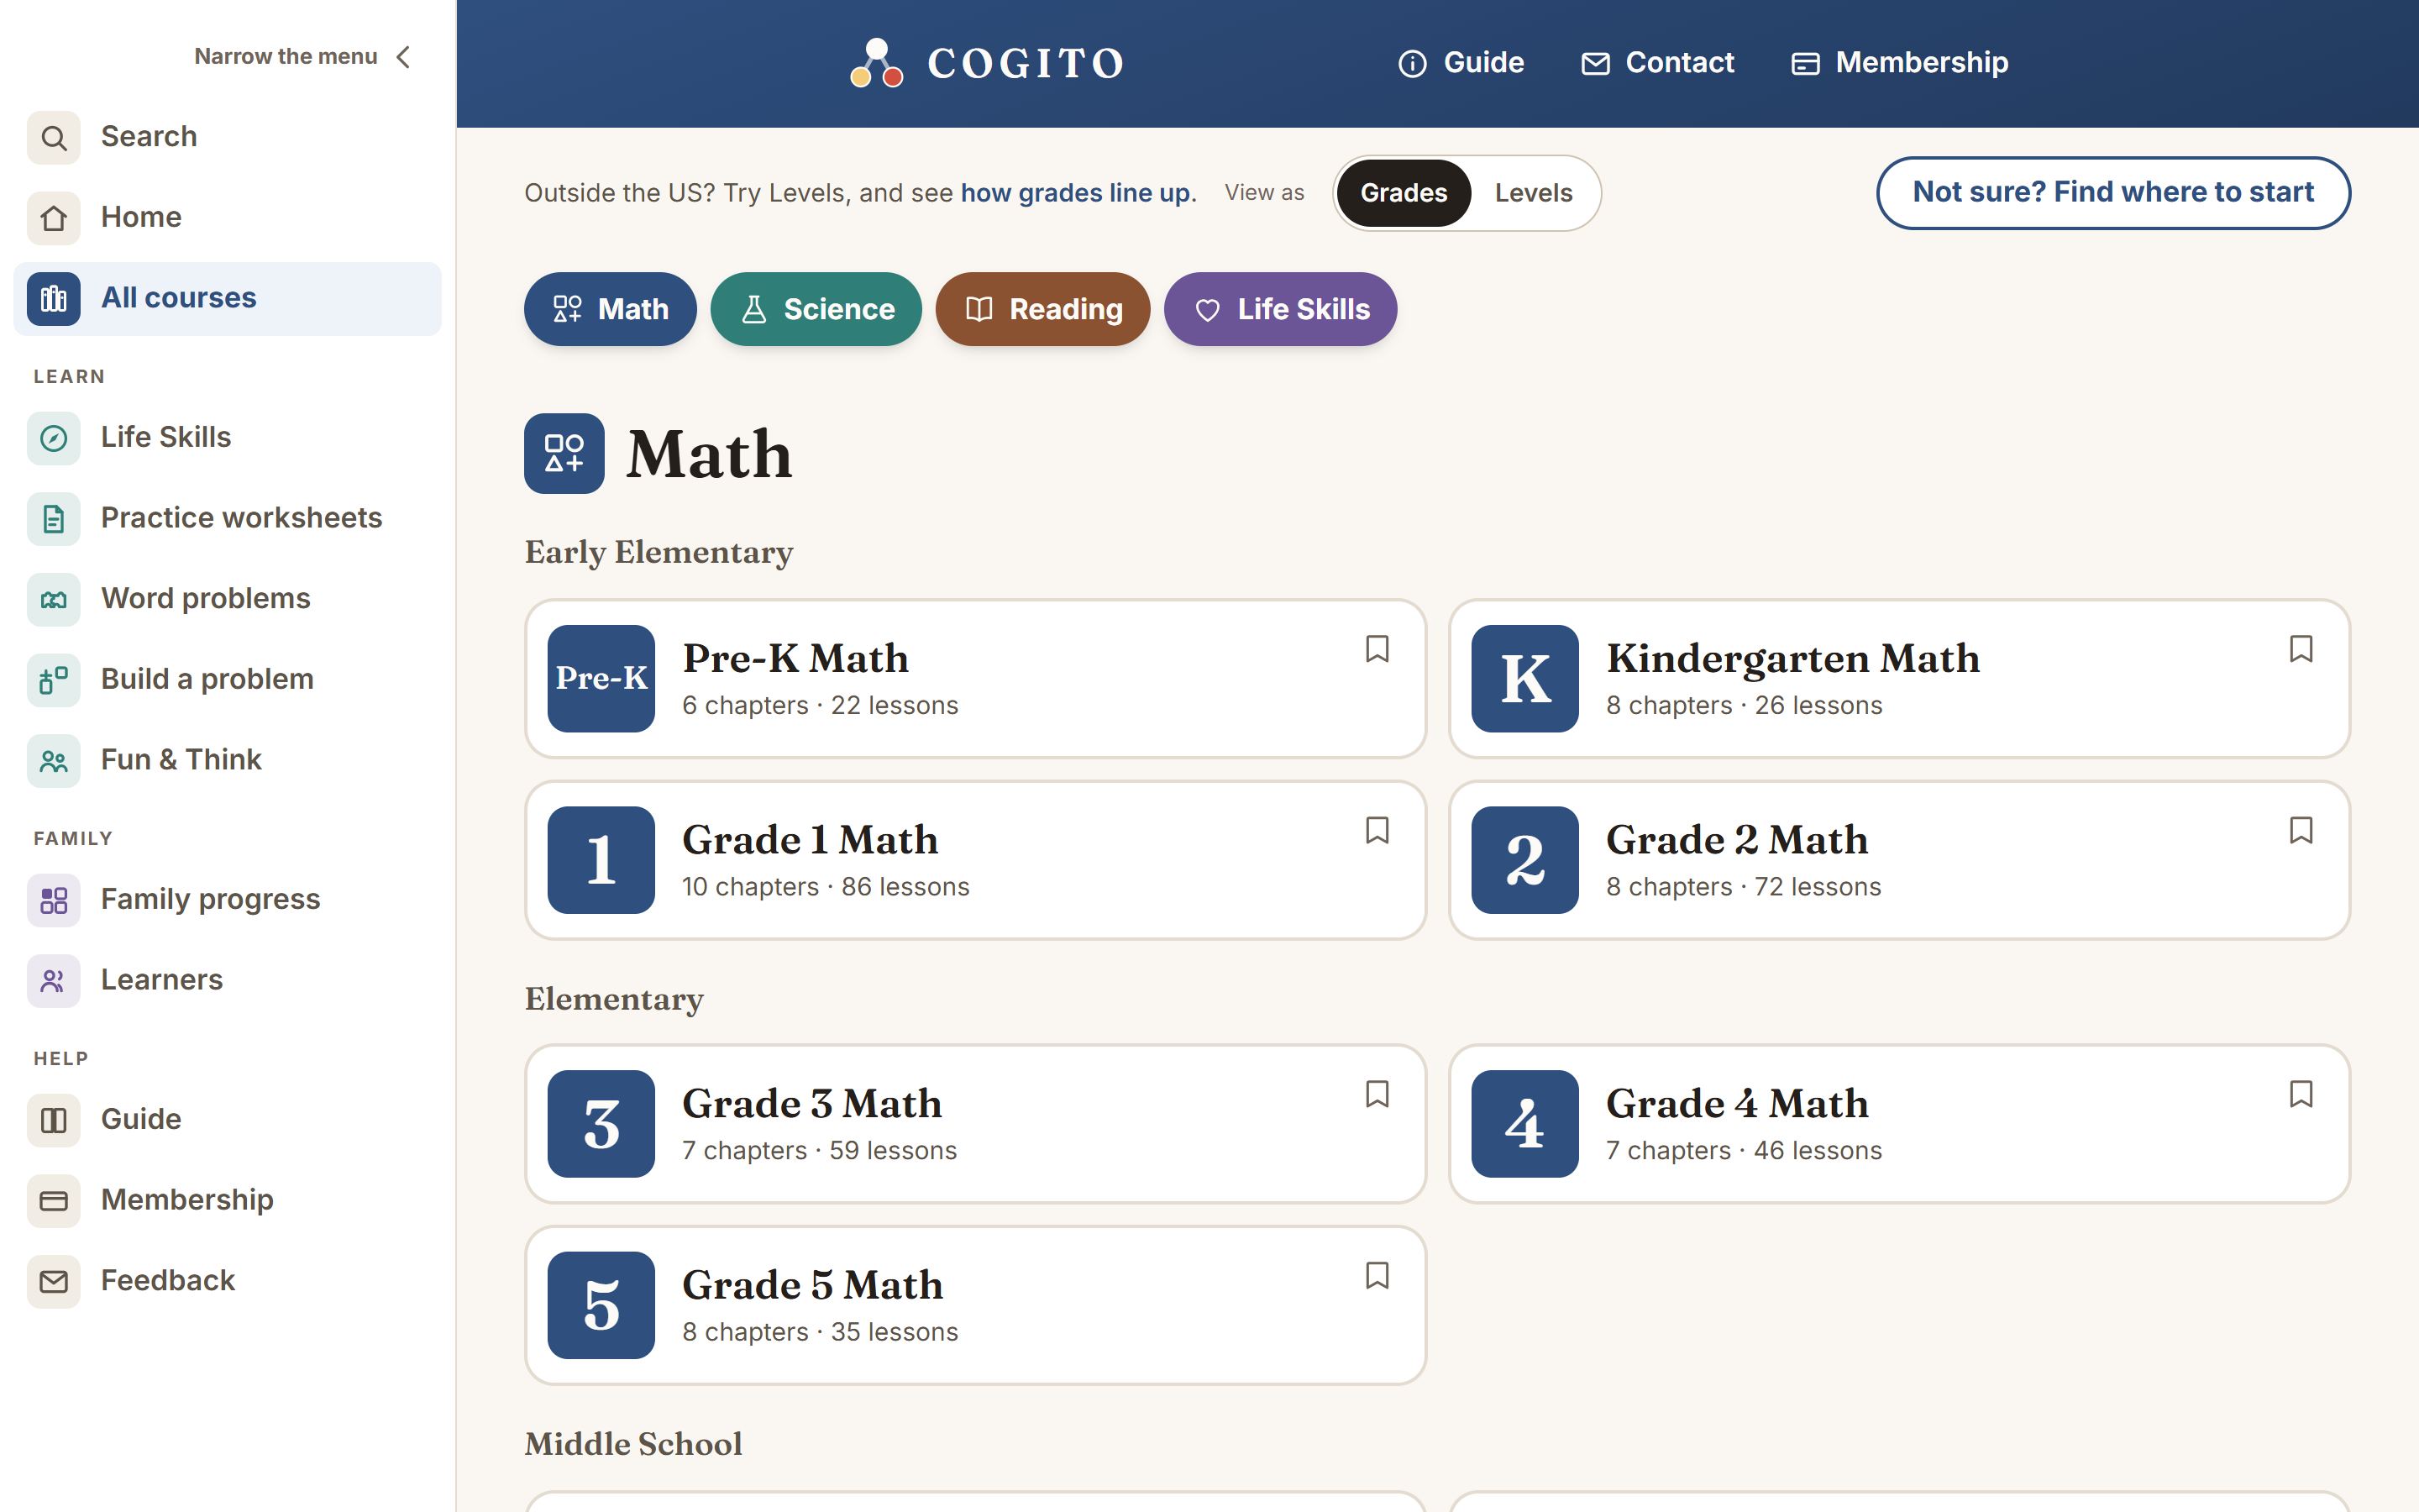Switch view to Levels

pos(1534,193)
